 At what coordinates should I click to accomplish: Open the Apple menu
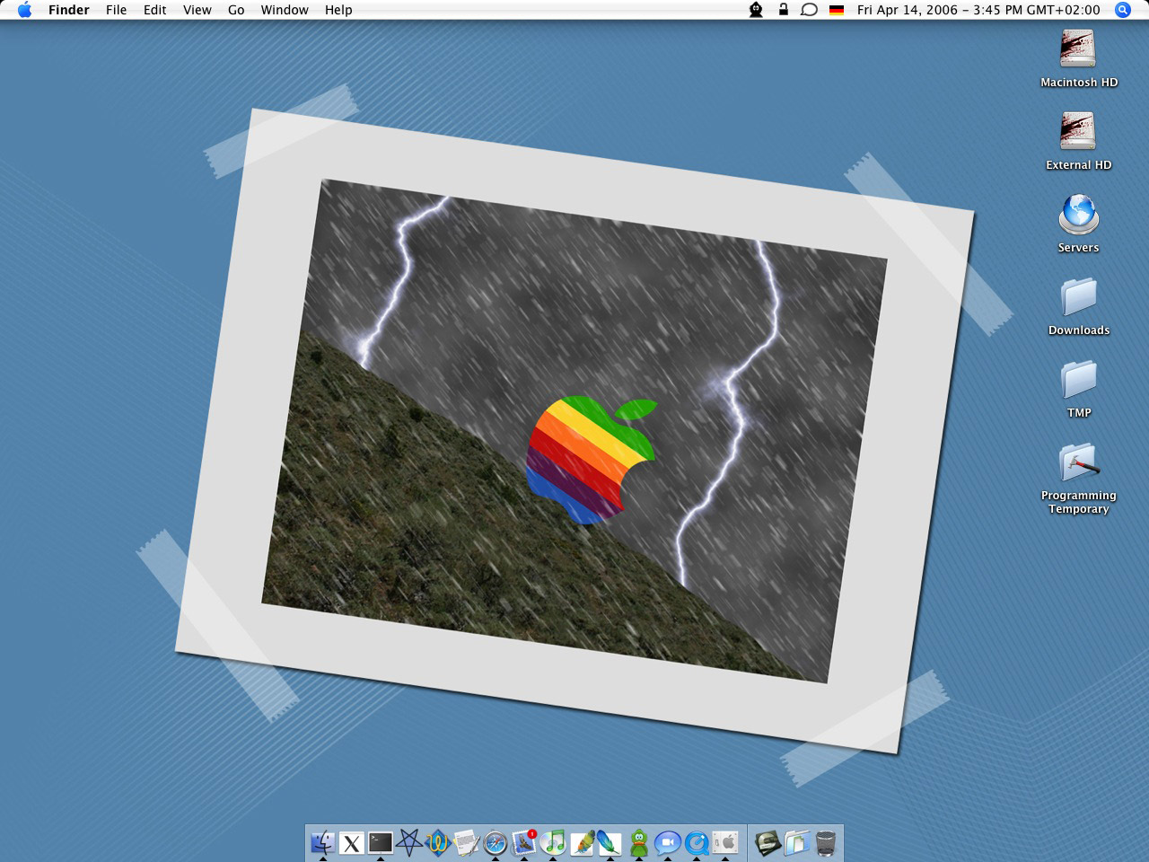tap(24, 10)
